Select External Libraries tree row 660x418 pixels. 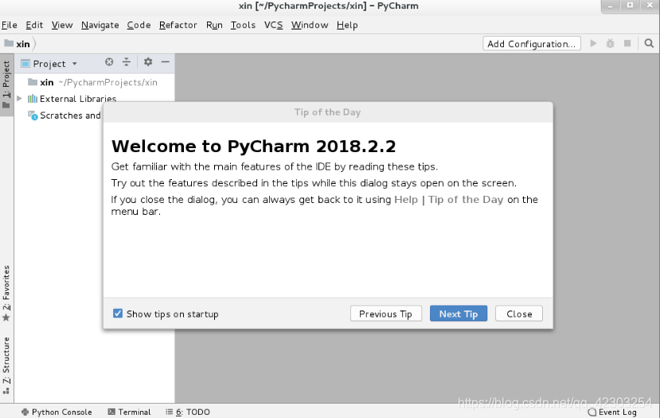(x=94, y=99)
